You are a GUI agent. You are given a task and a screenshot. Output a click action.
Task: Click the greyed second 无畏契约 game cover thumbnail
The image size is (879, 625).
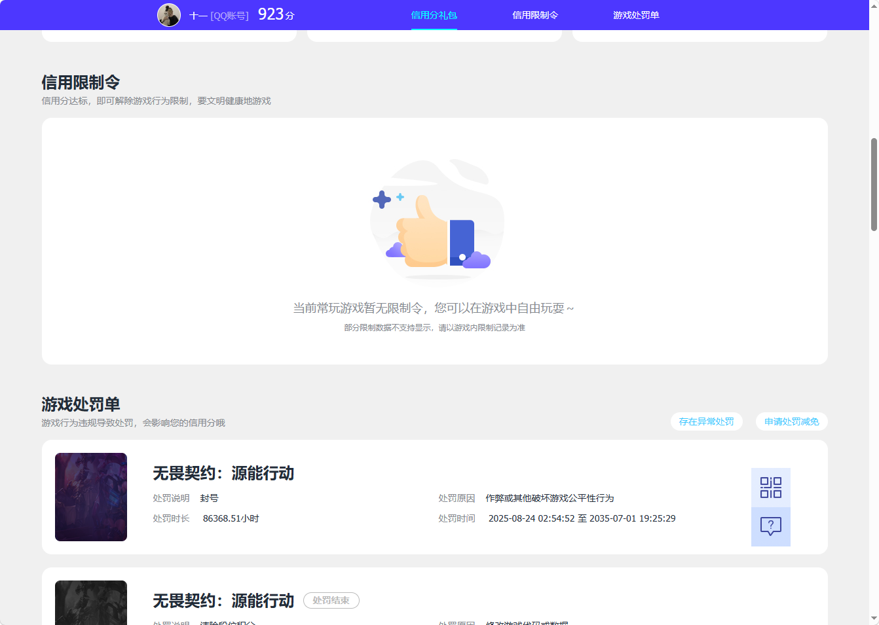[x=91, y=603]
